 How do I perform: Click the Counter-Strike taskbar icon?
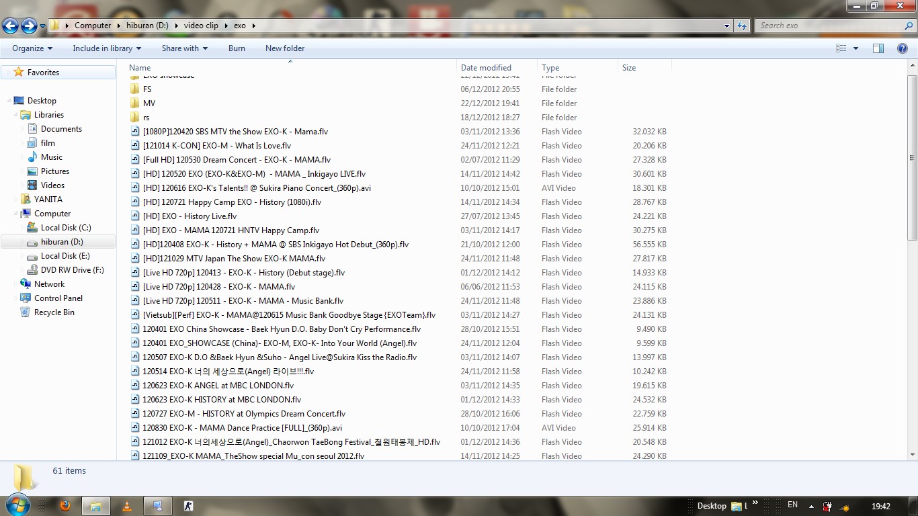(x=189, y=506)
